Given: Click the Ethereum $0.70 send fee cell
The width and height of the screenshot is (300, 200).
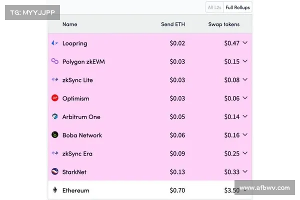Looking at the screenshot, I should (177, 190).
